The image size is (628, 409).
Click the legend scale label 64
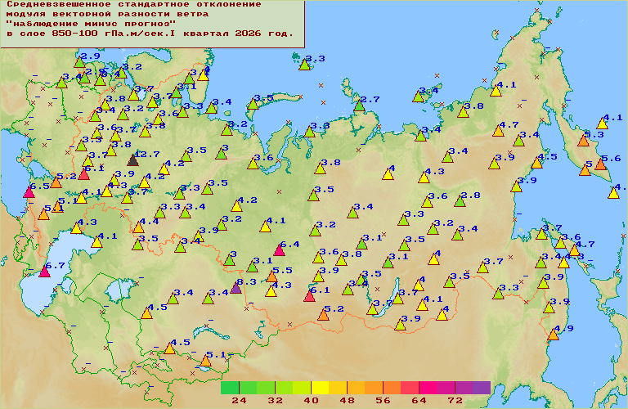pos(419,401)
